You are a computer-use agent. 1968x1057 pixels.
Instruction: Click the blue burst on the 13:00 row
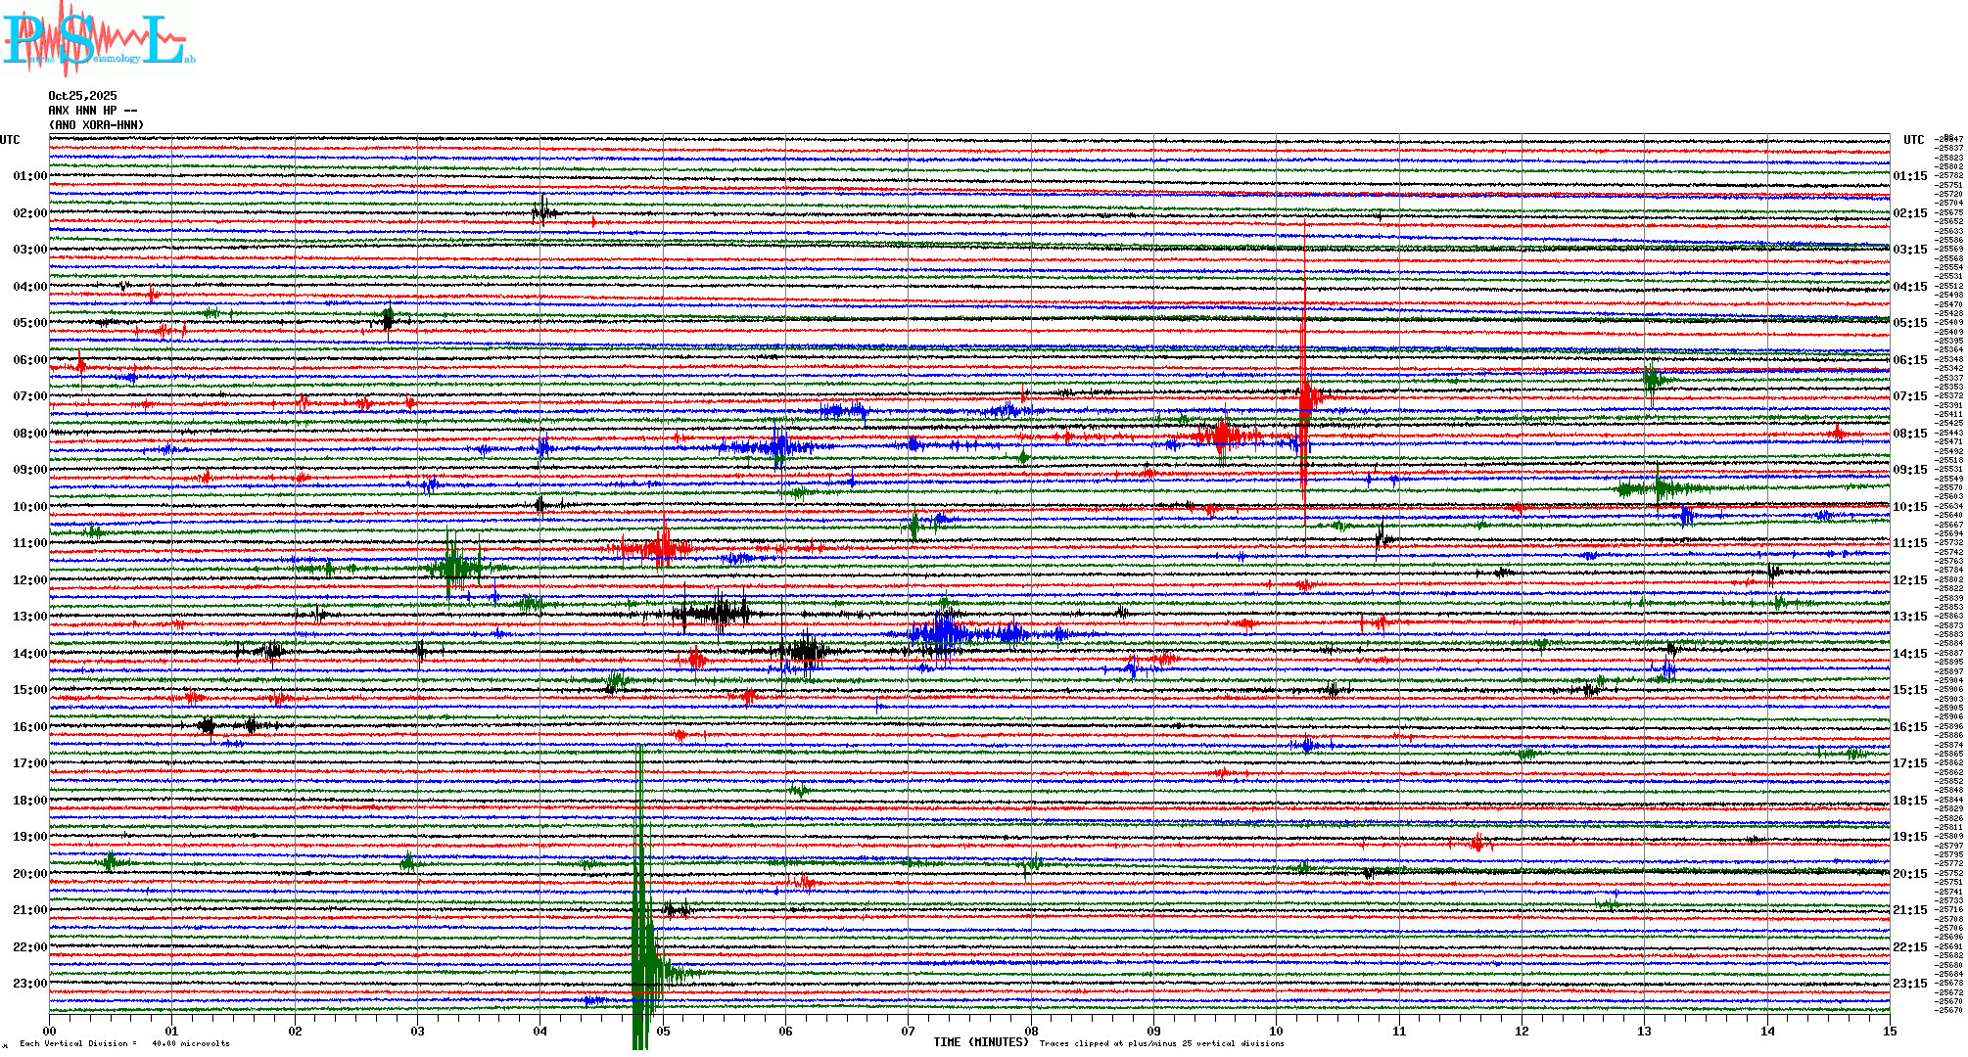pos(943,633)
